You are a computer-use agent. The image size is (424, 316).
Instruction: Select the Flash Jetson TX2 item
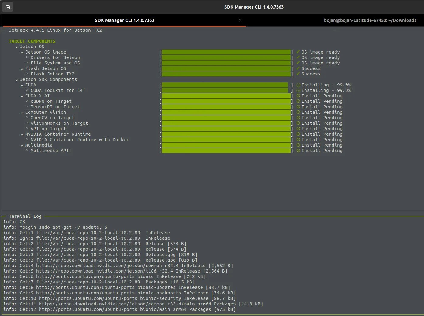(x=52, y=74)
